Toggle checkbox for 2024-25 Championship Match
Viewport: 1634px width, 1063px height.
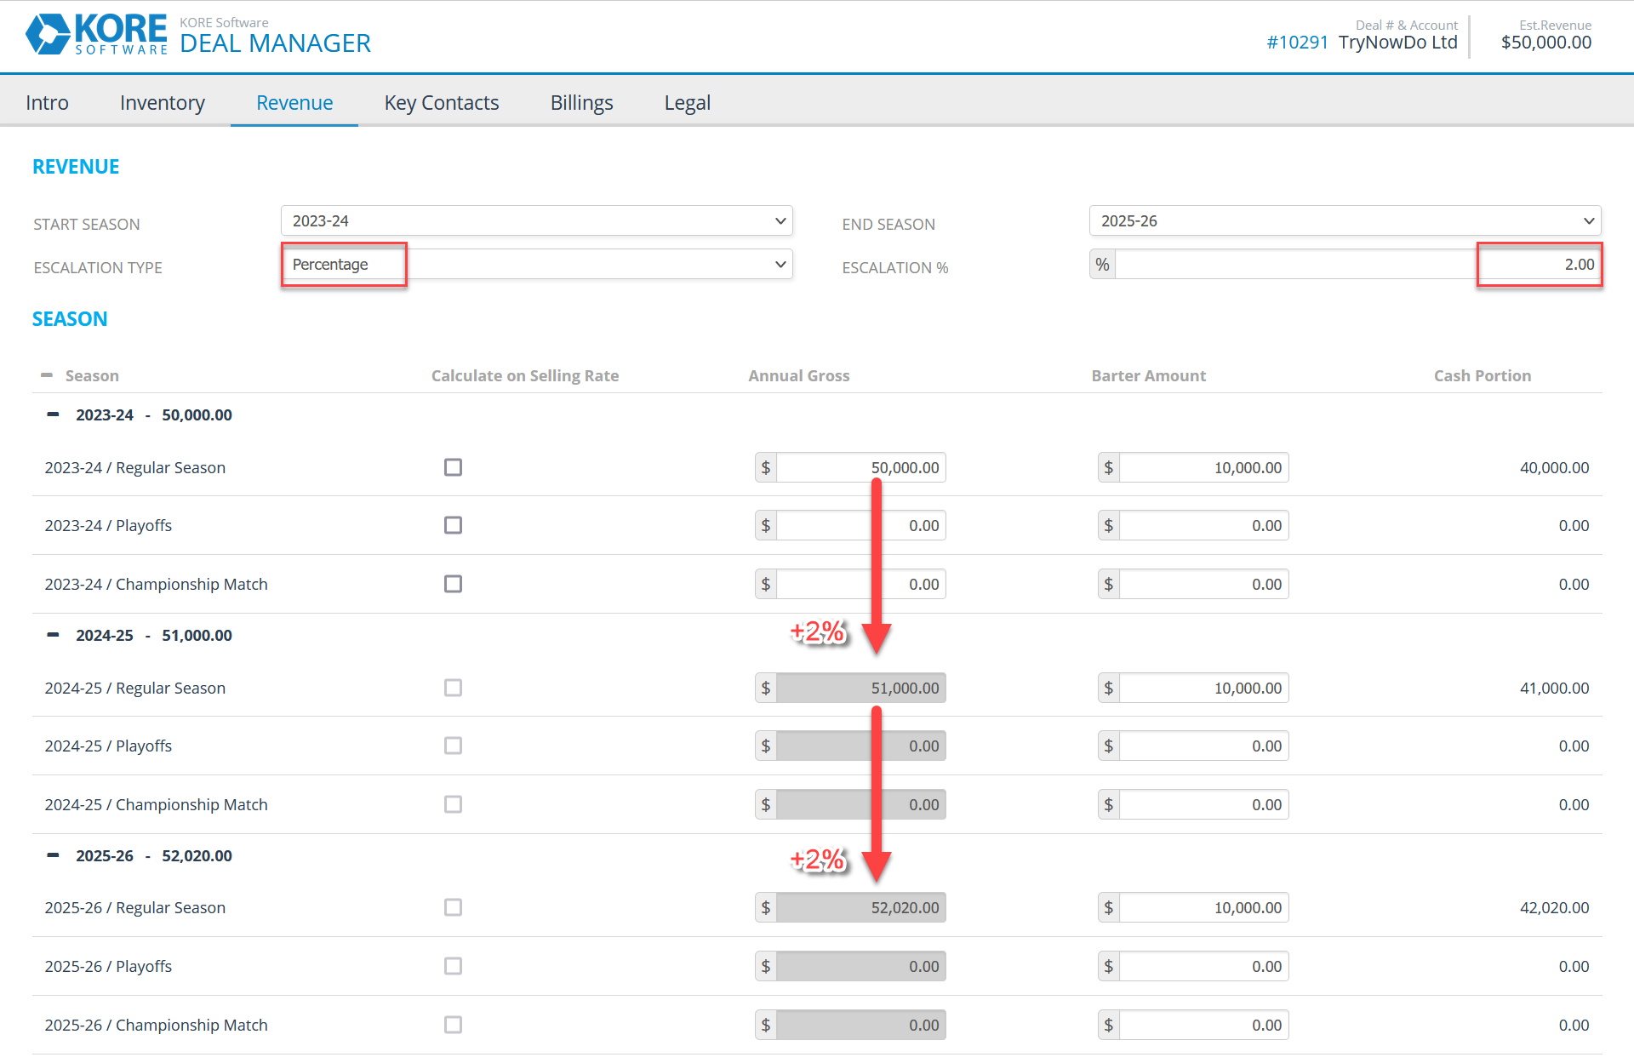click(x=453, y=804)
